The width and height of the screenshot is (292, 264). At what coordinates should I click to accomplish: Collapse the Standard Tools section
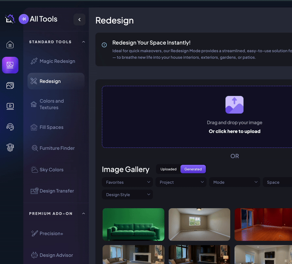[x=83, y=42]
